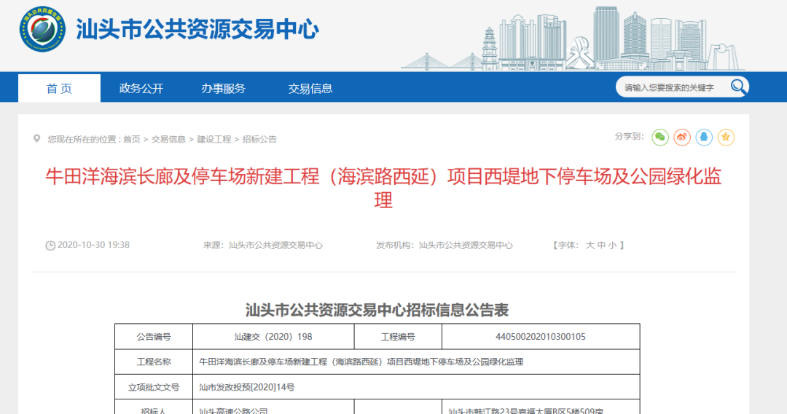Click the 公告编号 label cell

coord(154,337)
